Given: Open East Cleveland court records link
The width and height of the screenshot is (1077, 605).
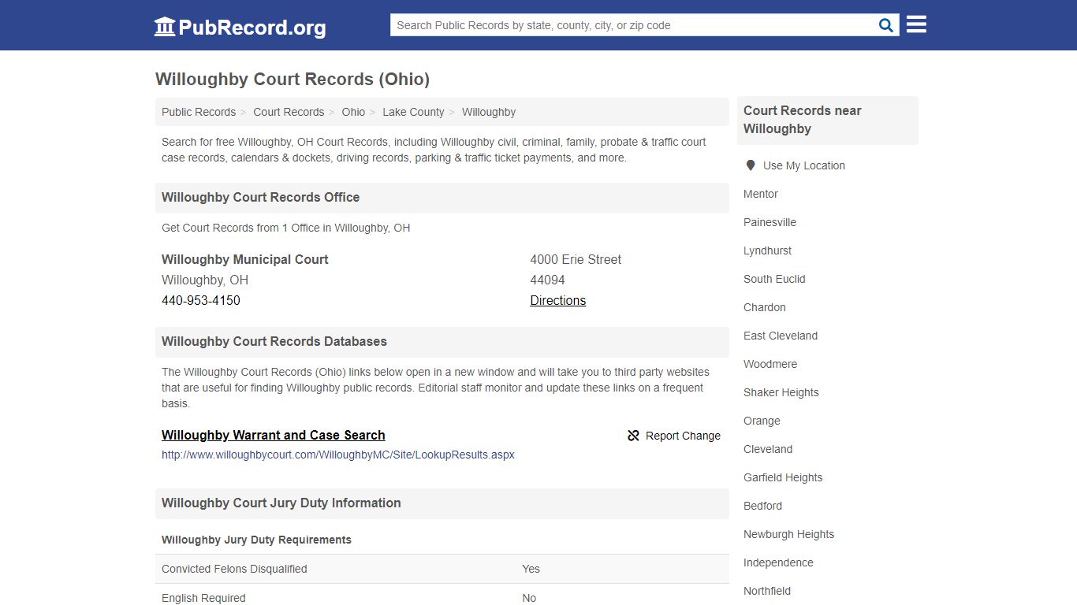Looking at the screenshot, I should pos(781,336).
